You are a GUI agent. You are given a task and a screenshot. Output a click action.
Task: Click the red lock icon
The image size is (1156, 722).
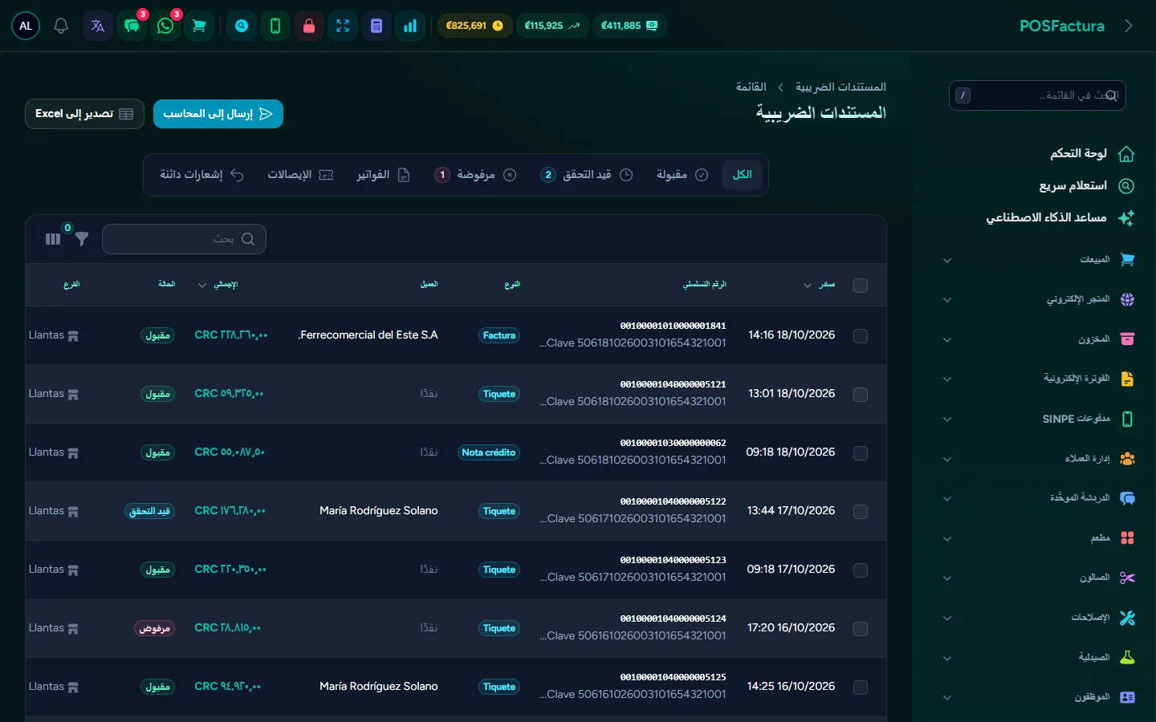309,26
